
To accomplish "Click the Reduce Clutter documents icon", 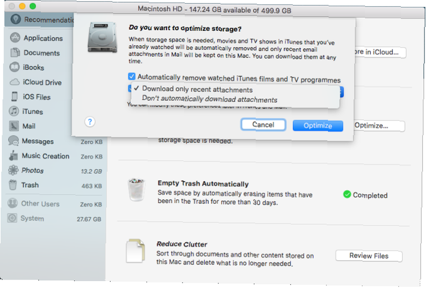I will (x=135, y=250).
